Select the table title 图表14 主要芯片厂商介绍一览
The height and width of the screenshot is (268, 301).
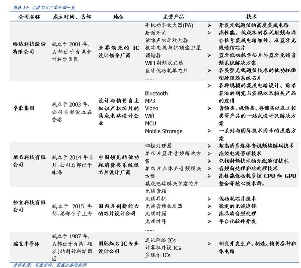click(x=44, y=7)
